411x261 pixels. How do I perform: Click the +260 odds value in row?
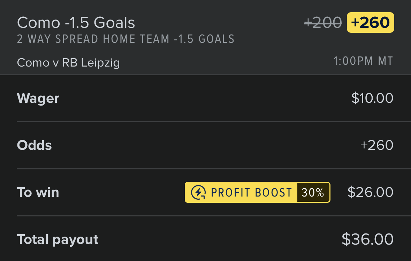click(377, 145)
